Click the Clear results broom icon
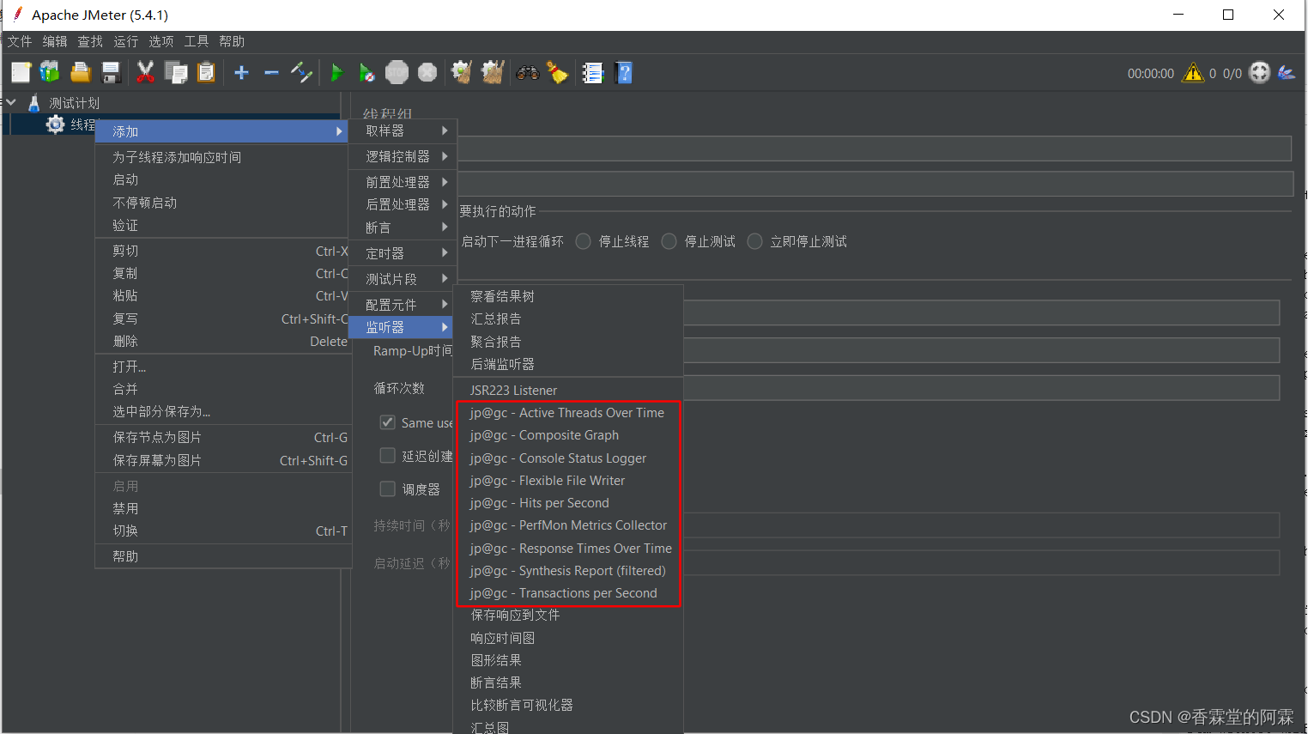The width and height of the screenshot is (1308, 734). tap(462, 73)
